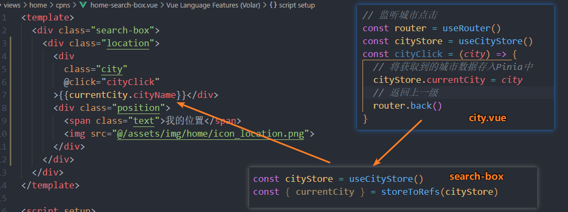Click the img tag name on the src line
Screen dimensions: 568x212
tap(77, 133)
